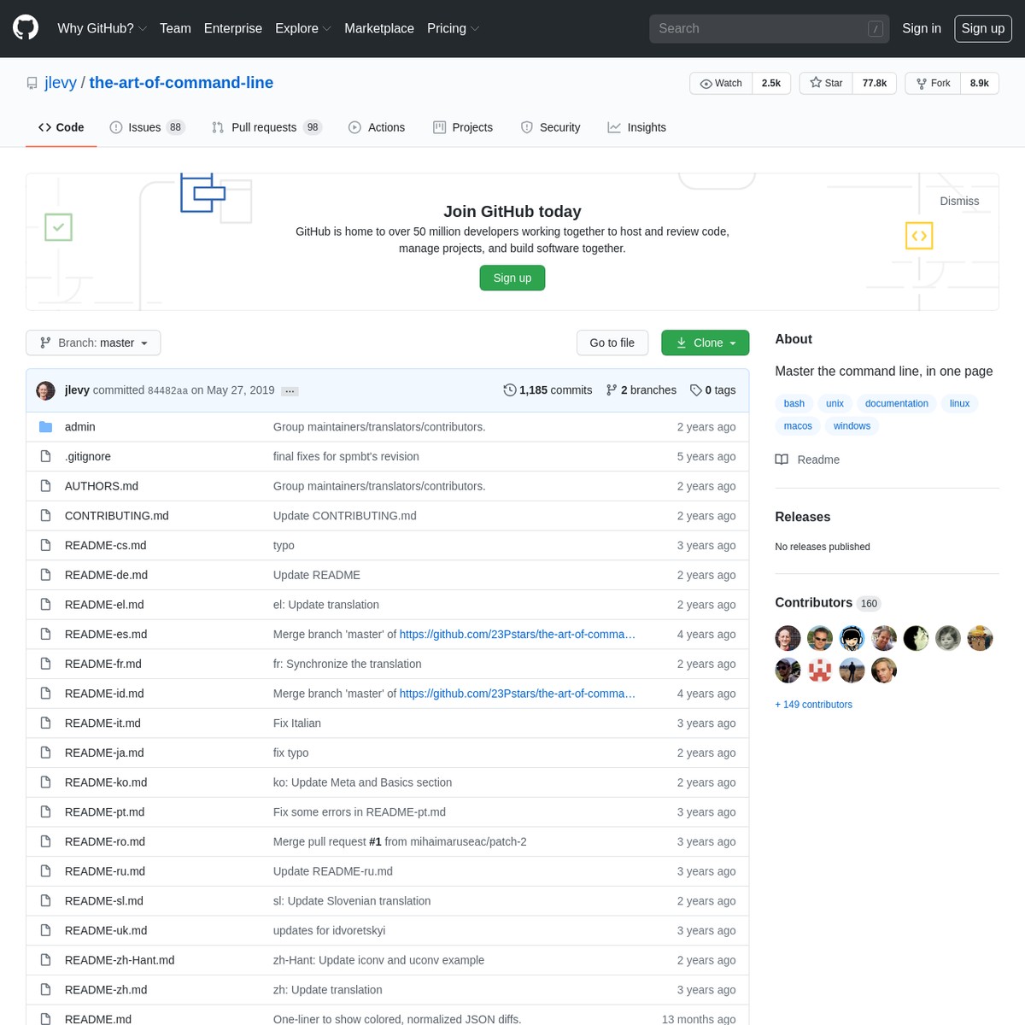Click the bash topic tag
Screen dimensions: 1025x1025
point(794,403)
